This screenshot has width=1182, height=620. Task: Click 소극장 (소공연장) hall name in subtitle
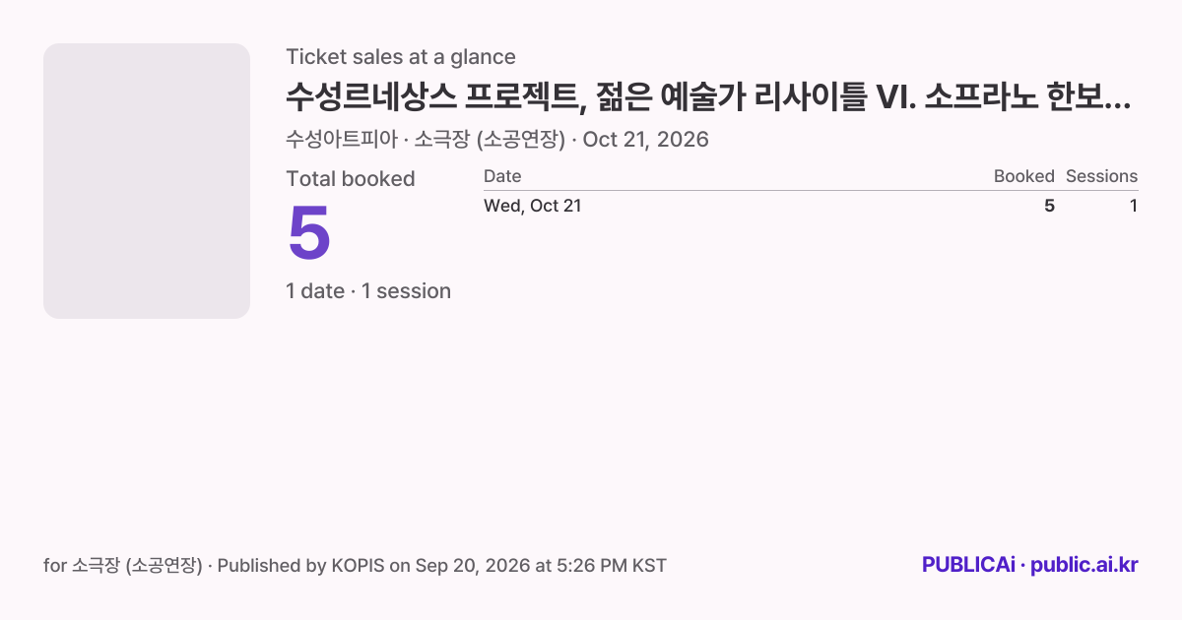point(490,140)
